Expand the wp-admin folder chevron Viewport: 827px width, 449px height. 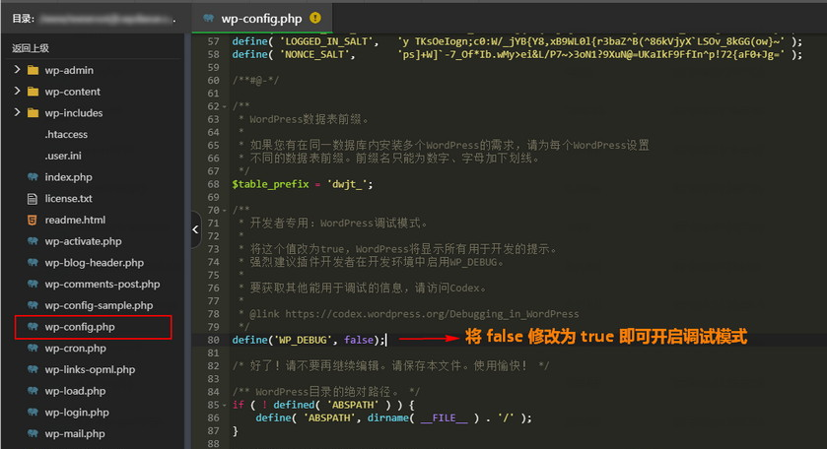17,71
